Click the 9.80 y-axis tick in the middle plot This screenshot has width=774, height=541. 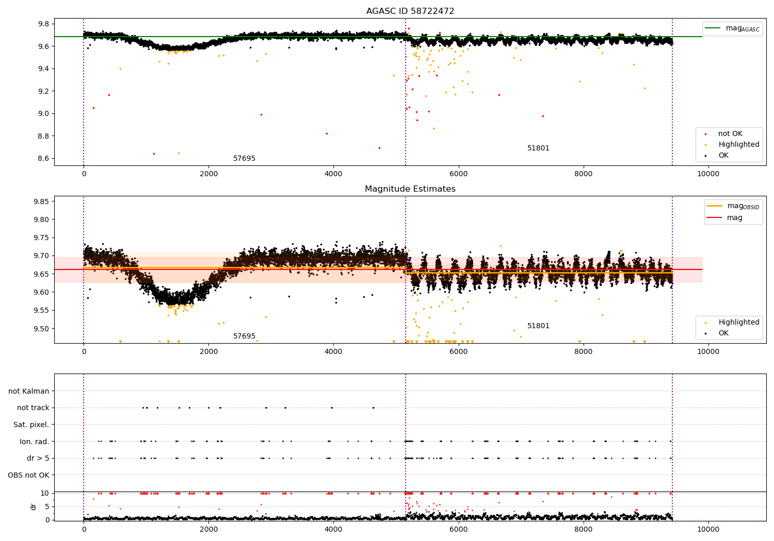41,219
